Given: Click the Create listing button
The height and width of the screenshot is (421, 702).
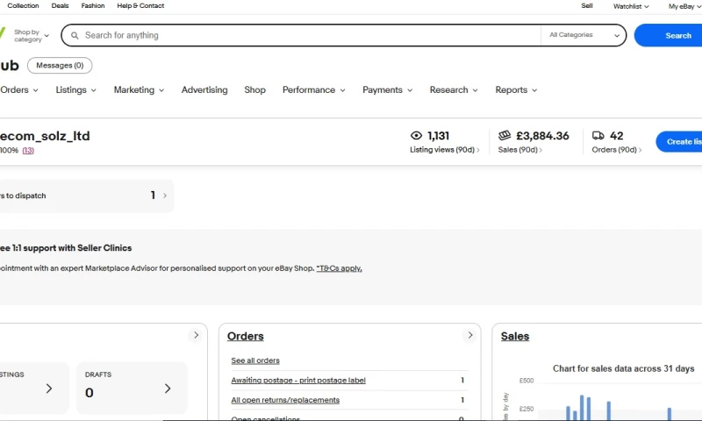Looking at the screenshot, I should pyautogui.click(x=679, y=141).
